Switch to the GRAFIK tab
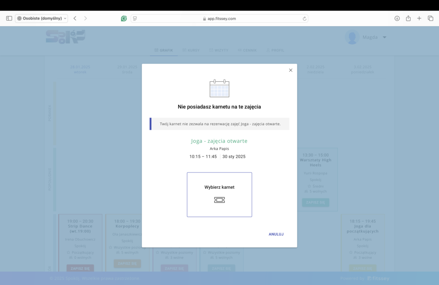 pos(164,50)
